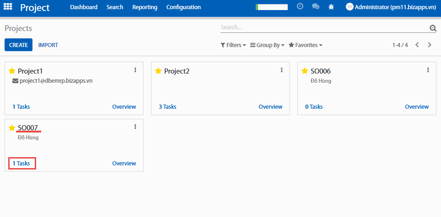Click the progress bar in the top navbar
441x217 pixels.
click(x=272, y=7)
